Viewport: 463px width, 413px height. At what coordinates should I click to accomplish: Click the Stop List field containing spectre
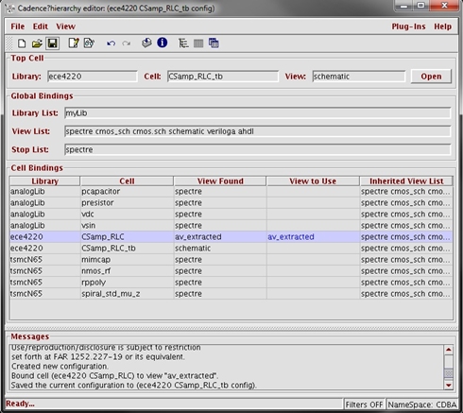[x=257, y=149]
